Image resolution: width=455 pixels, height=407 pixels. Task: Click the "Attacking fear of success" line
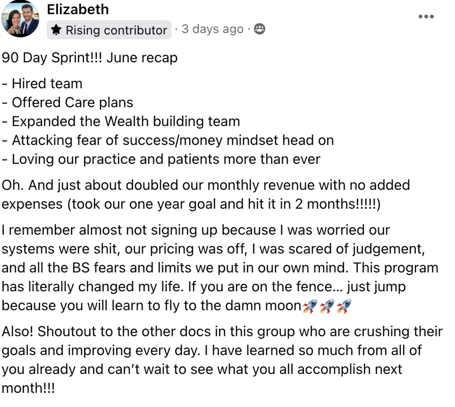click(168, 140)
